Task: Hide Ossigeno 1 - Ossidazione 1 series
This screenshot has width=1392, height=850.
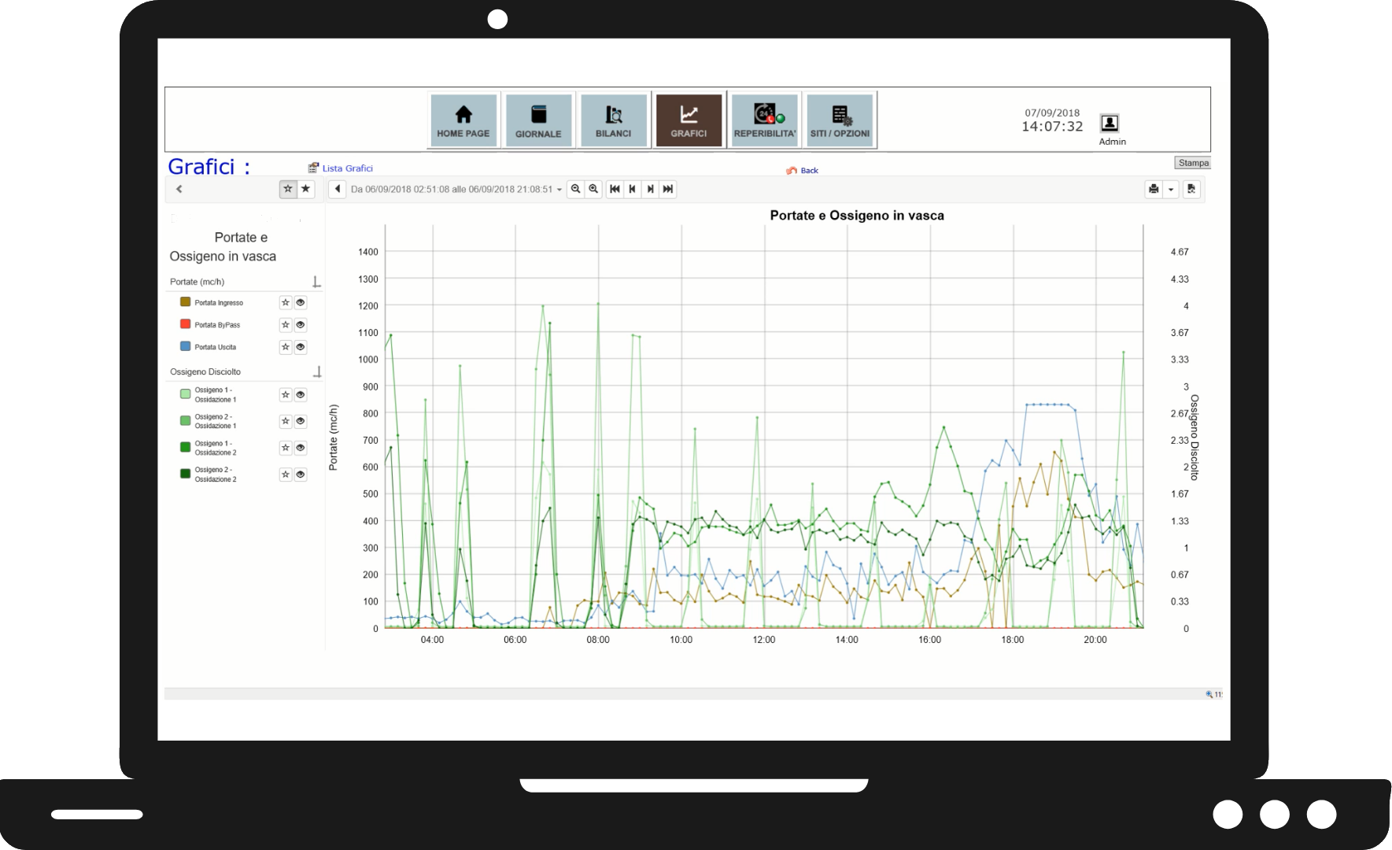Action: [301, 394]
